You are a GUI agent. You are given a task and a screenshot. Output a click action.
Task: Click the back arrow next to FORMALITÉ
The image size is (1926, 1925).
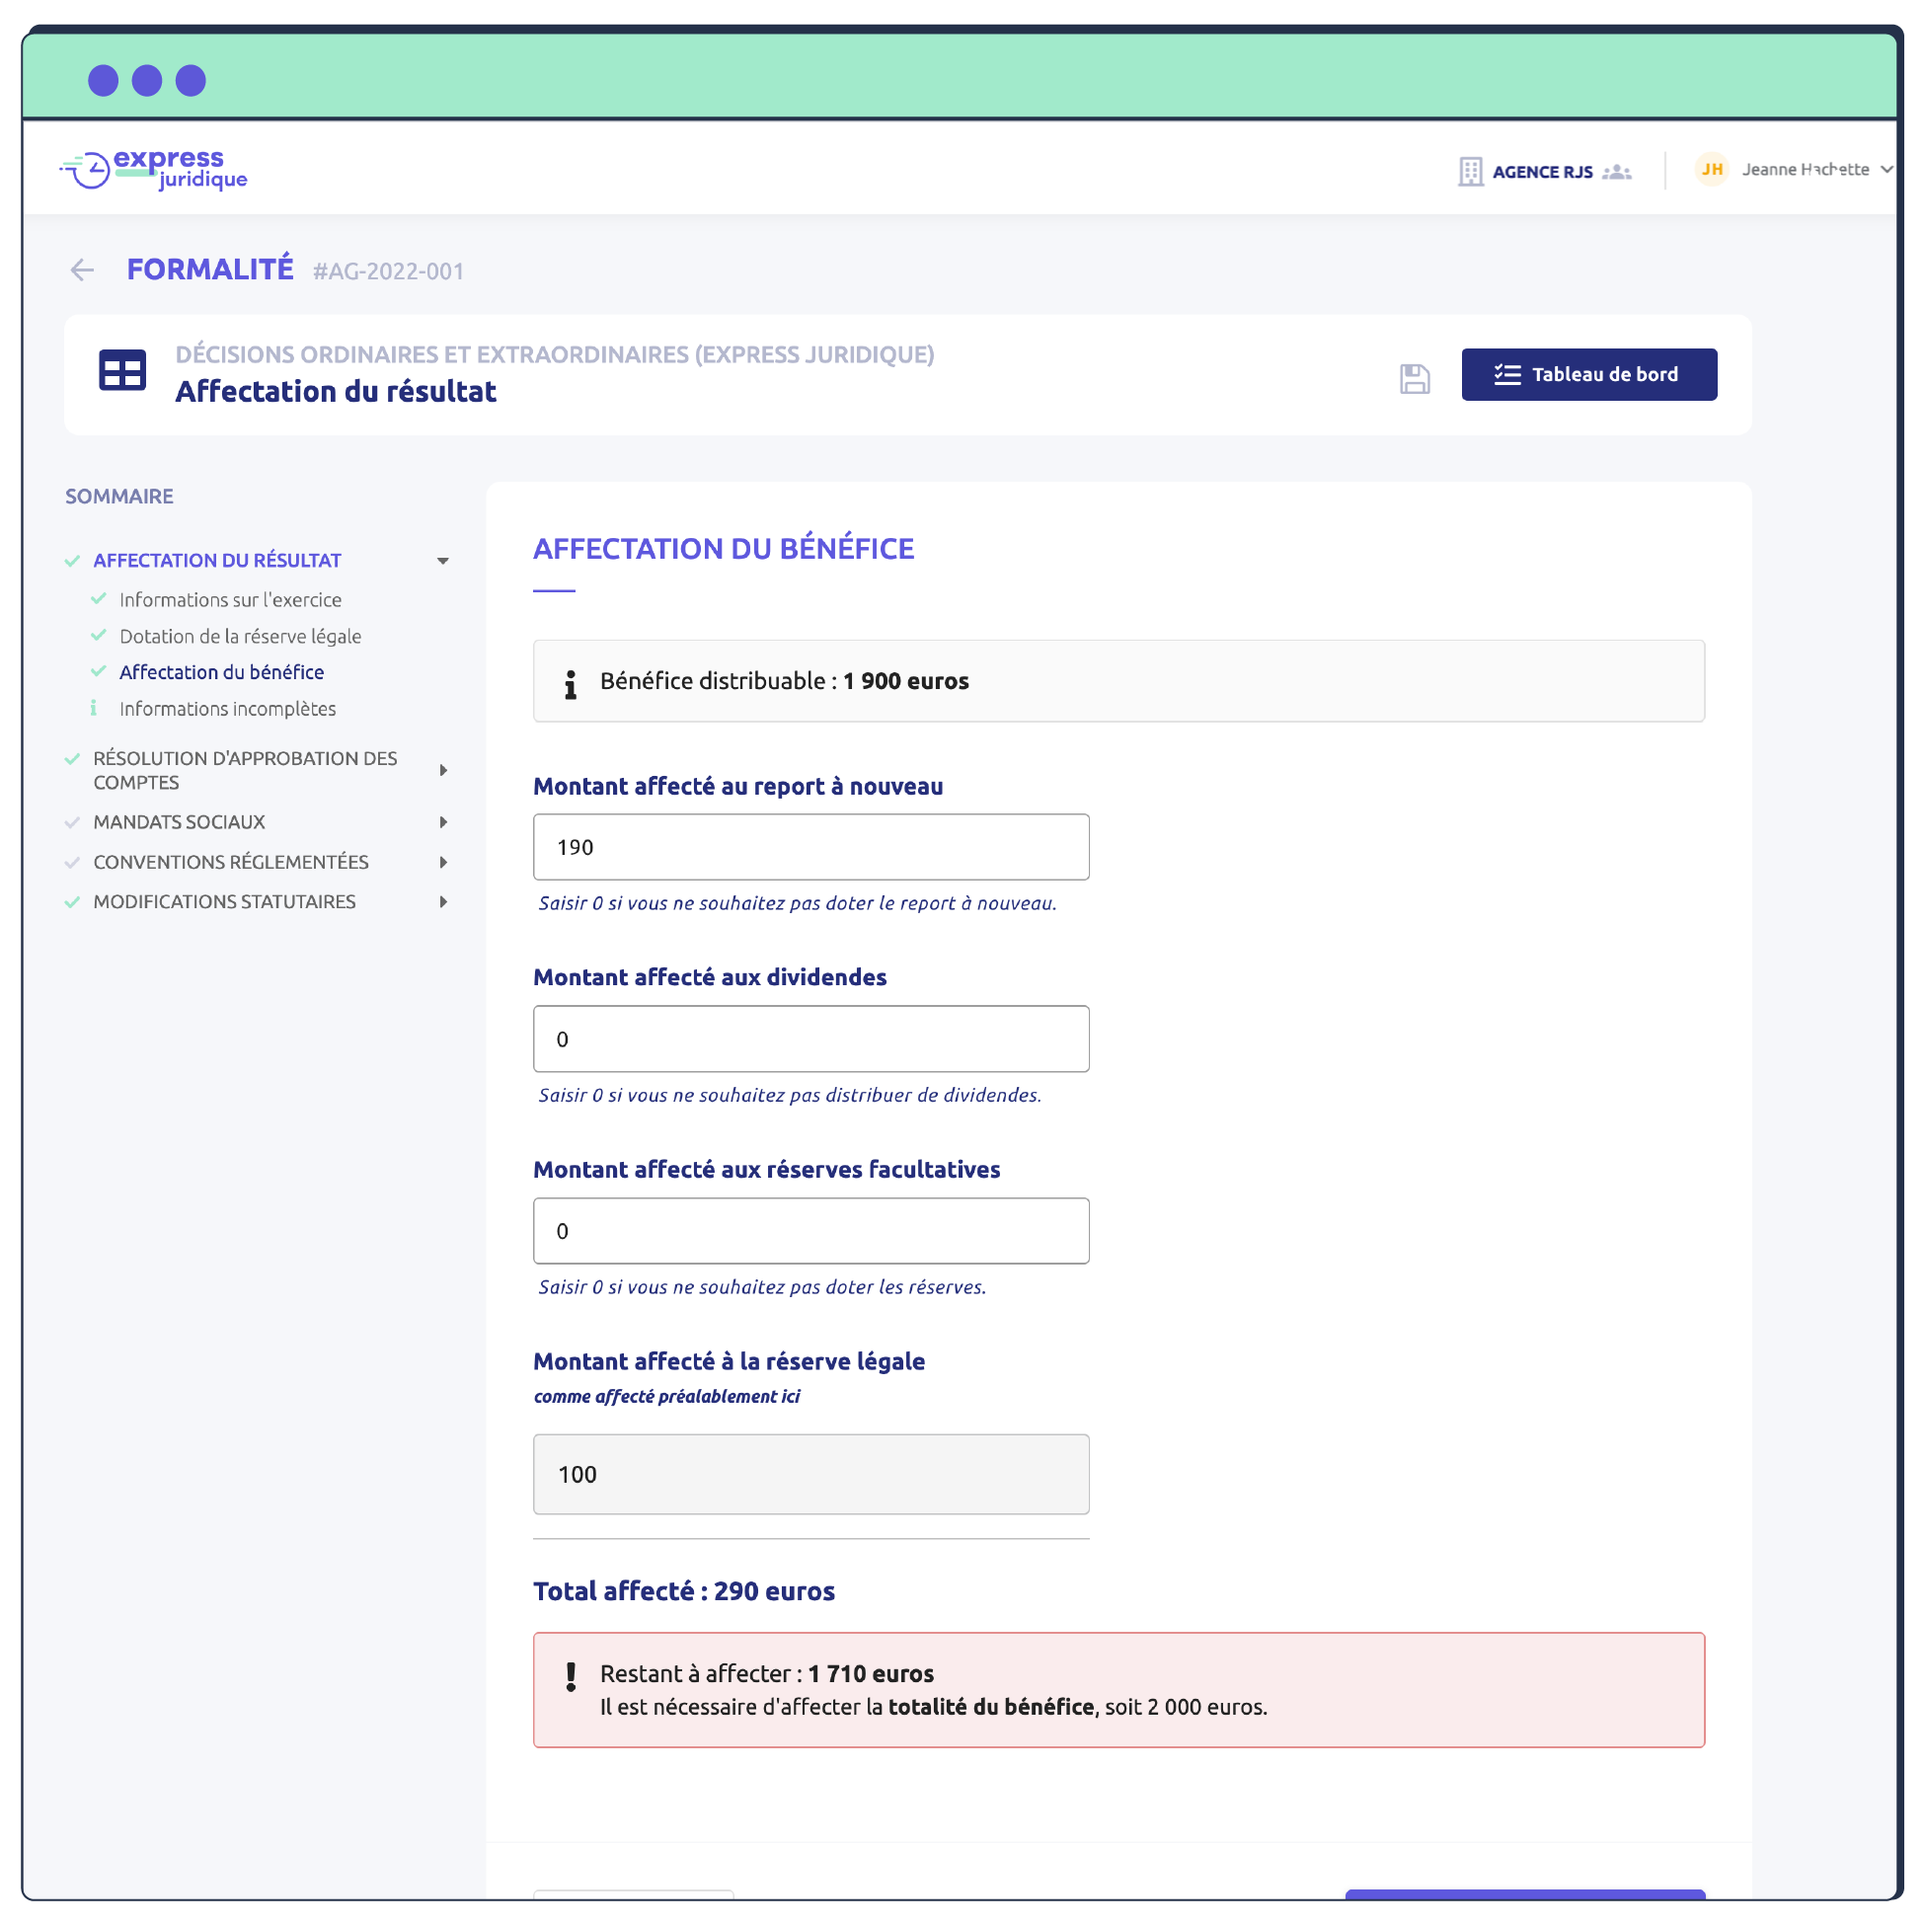[82, 270]
